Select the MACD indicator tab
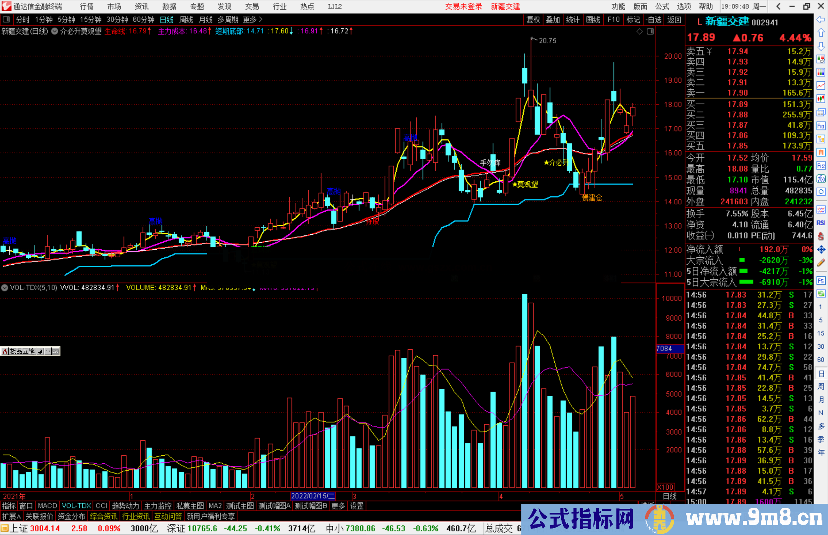The width and height of the screenshot is (828, 535). click(x=48, y=506)
